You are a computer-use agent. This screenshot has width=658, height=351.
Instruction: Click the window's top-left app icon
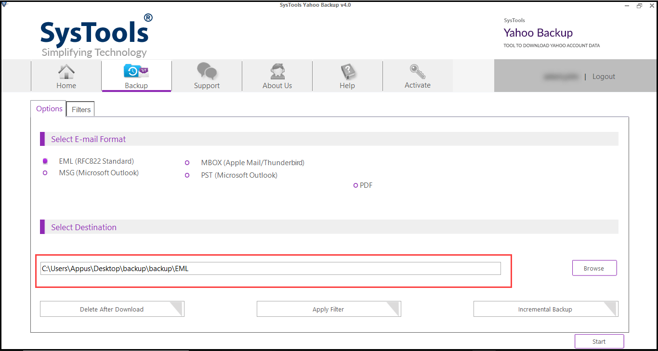point(4,5)
